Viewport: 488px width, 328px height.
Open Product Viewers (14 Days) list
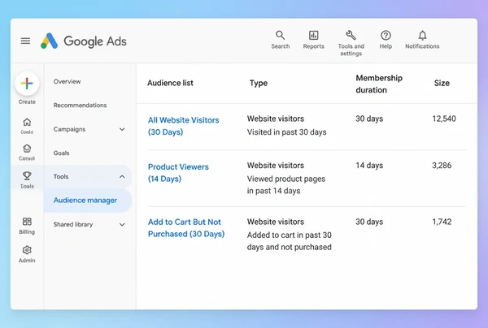(178, 173)
